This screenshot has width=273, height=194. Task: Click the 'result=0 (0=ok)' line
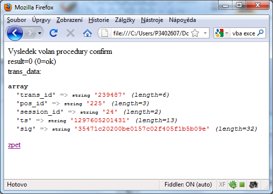coord(32,61)
